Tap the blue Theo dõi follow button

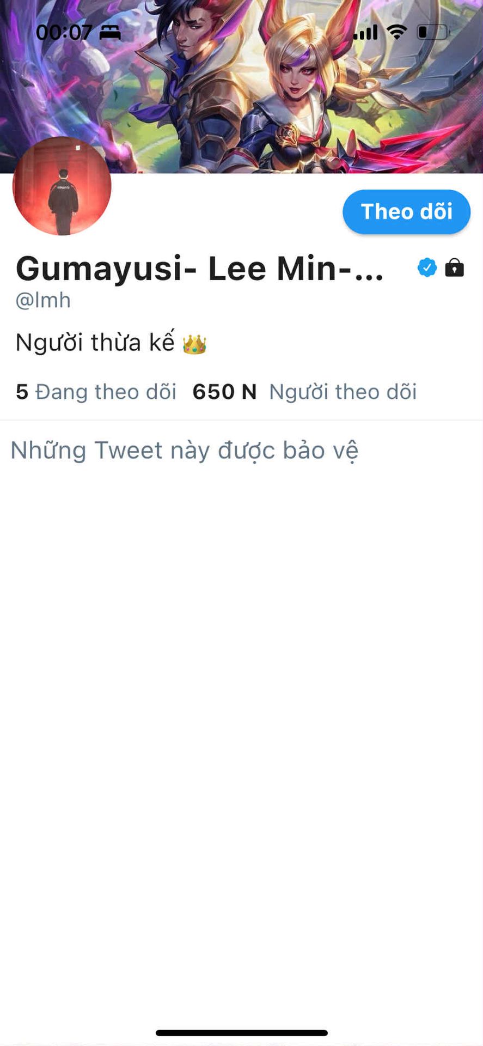point(406,212)
